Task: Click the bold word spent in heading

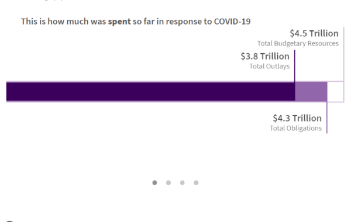Action: [119, 22]
